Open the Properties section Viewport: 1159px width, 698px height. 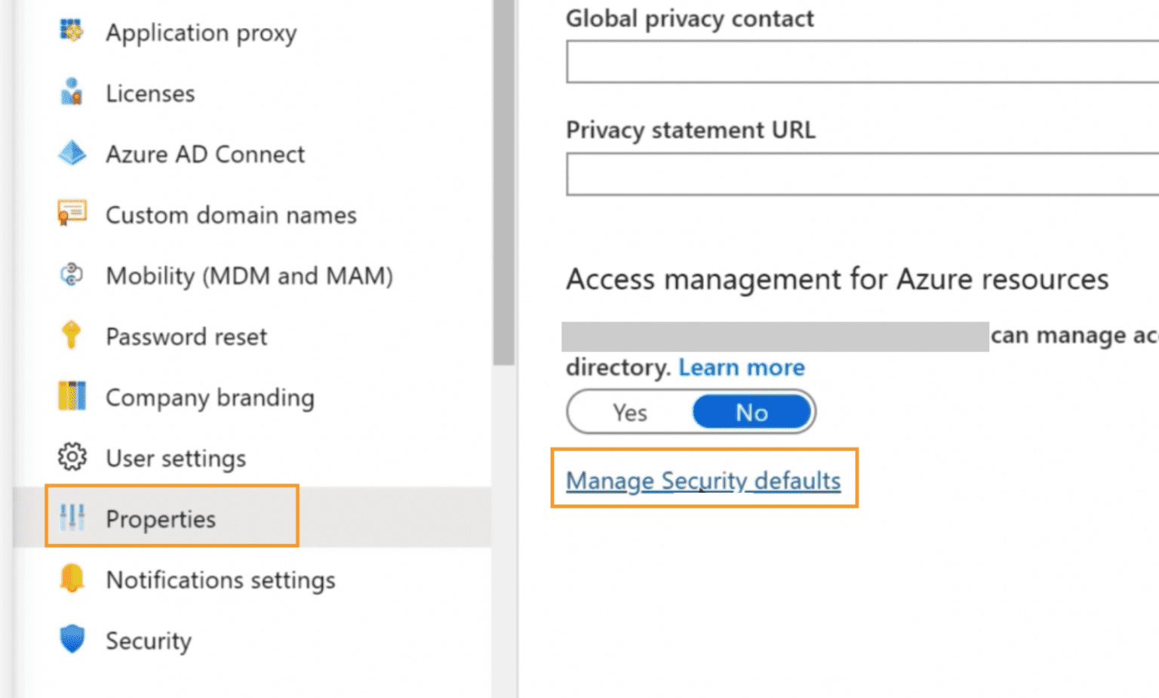[x=160, y=518]
